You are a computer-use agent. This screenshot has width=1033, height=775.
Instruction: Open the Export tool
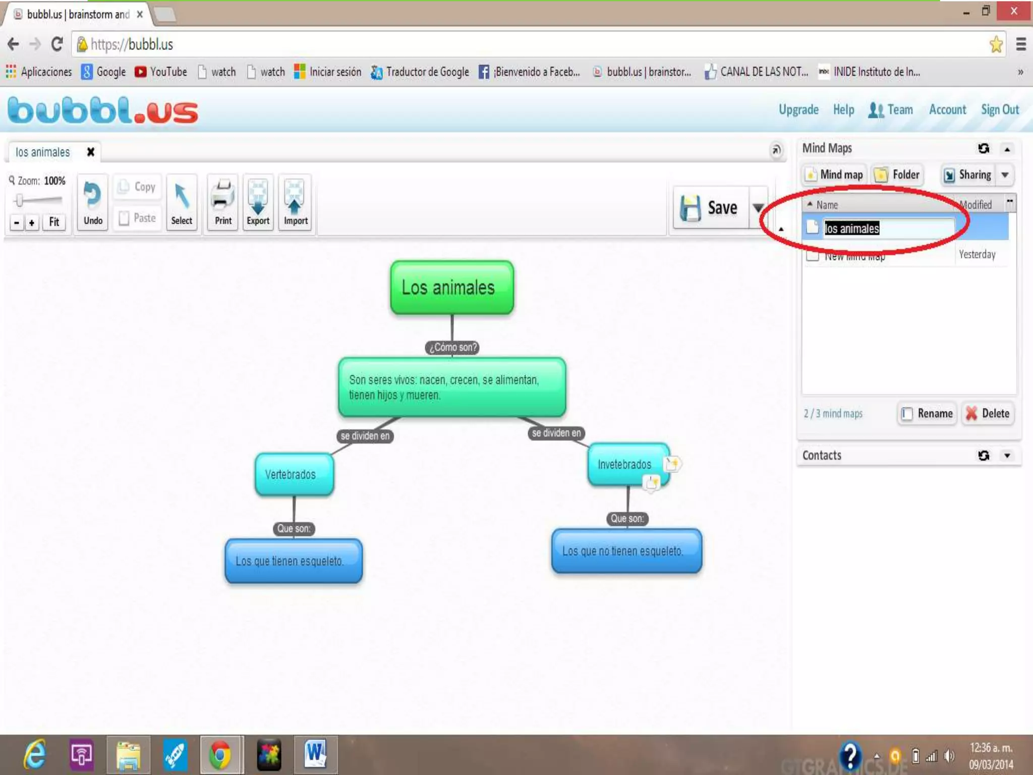tap(258, 197)
